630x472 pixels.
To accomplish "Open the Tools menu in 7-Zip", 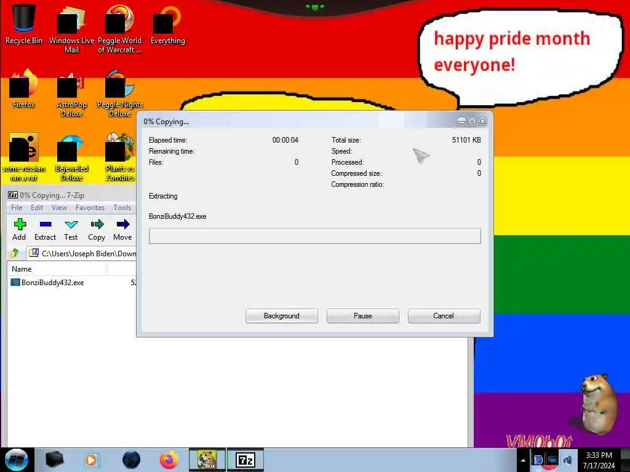I will coord(122,208).
